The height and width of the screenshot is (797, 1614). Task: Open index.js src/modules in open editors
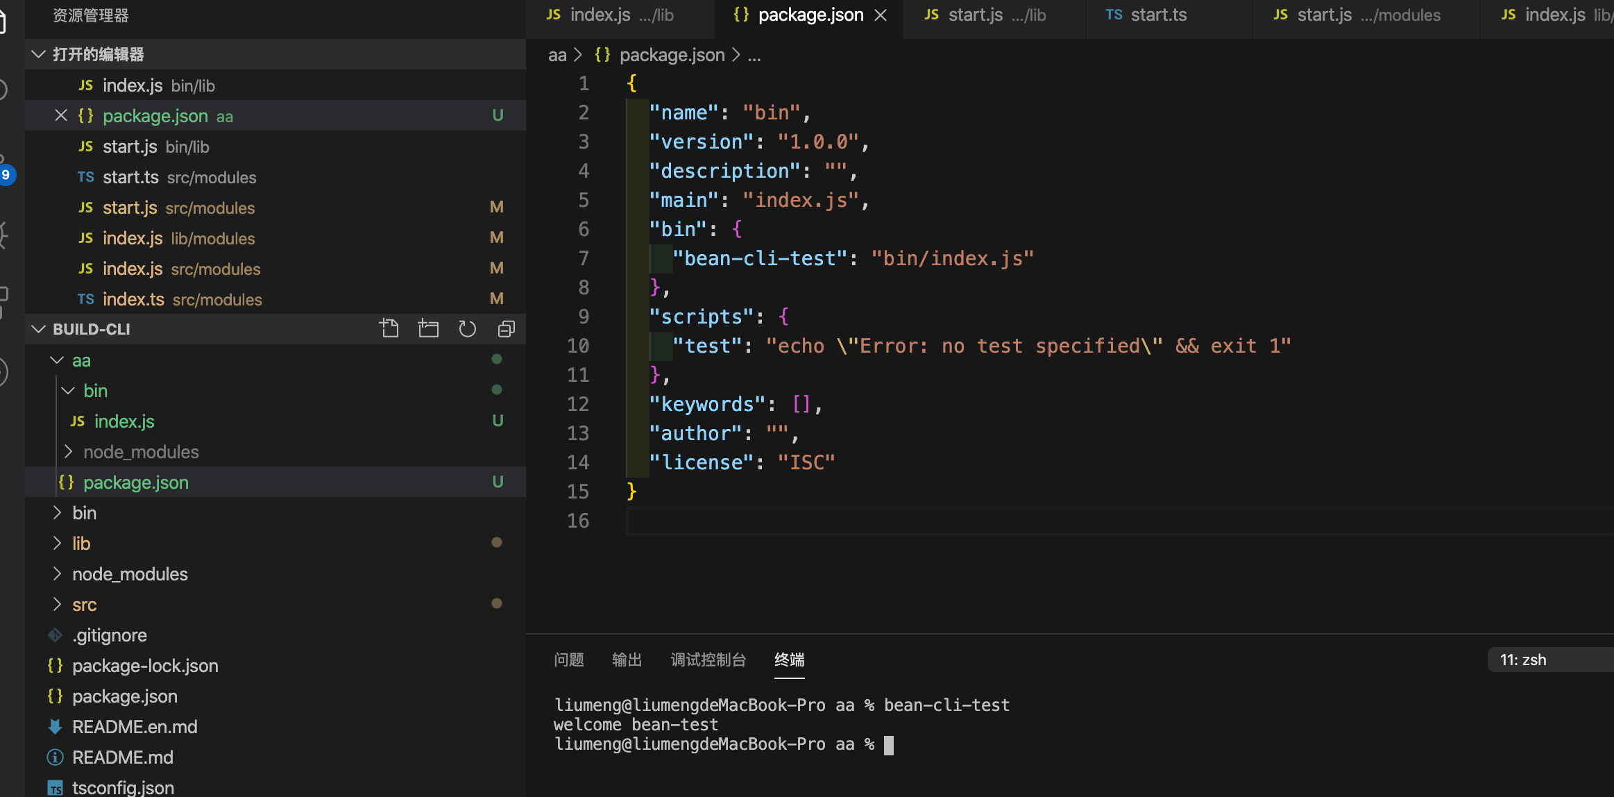[275, 268]
